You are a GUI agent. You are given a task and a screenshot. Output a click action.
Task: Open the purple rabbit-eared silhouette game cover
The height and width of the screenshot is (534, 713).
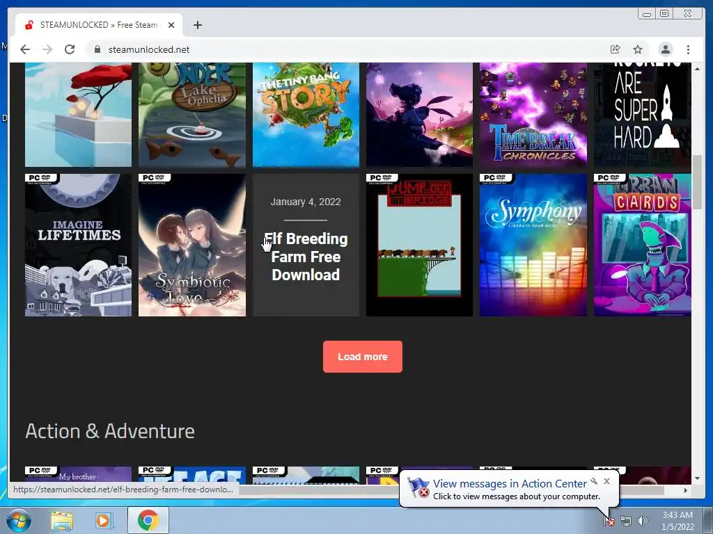point(419,115)
